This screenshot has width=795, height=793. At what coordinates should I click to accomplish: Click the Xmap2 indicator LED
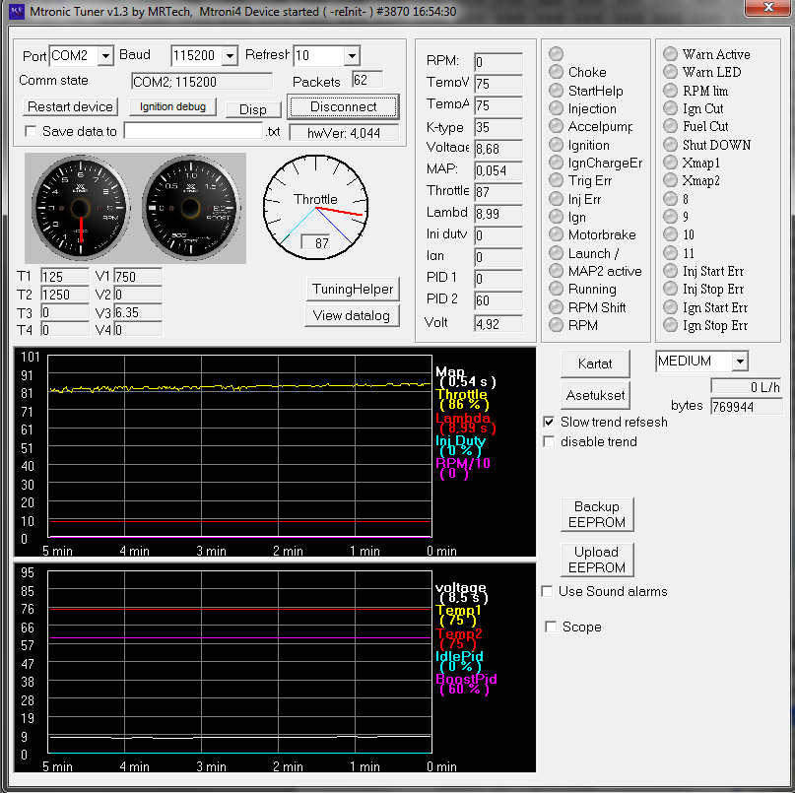[670, 180]
